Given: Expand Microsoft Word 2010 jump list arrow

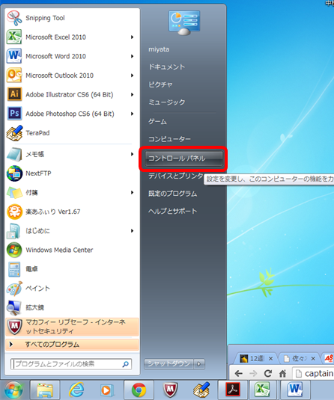Looking at the screenshot, I should 132,56.
